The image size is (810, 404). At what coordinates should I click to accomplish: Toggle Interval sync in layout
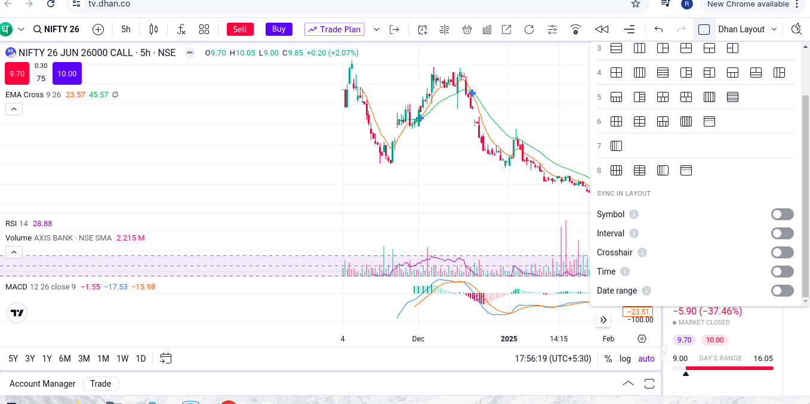tap(783, 233)
